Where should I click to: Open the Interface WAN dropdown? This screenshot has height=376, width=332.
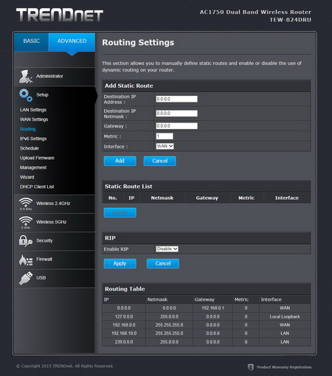click(165, 146)
